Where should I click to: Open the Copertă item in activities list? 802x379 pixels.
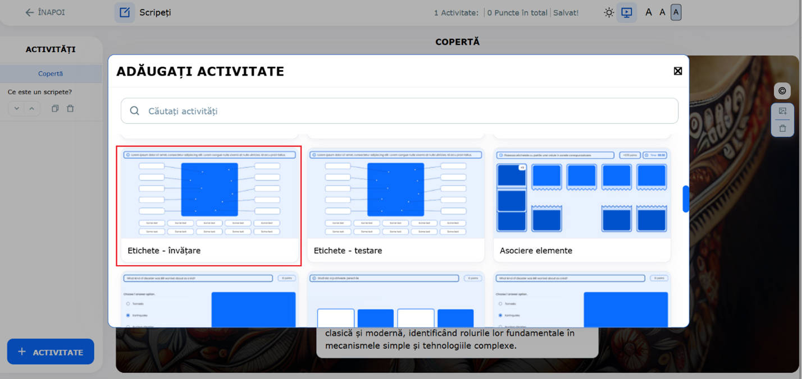pyautogui.click(x=51, y=73)
